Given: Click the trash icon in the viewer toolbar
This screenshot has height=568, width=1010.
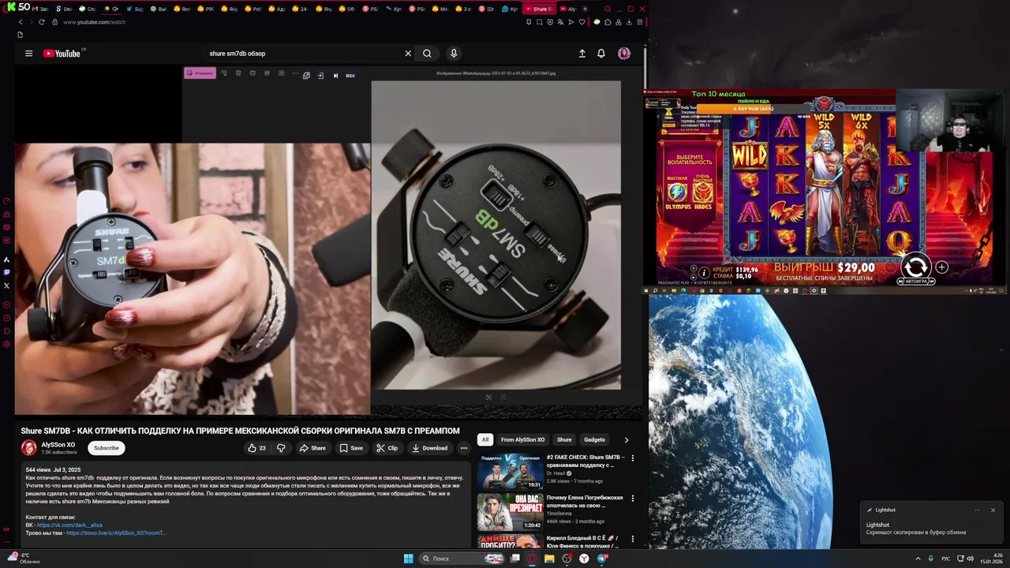Looking at the screenshot, I should pyautogui.click(x=238, y=73).
